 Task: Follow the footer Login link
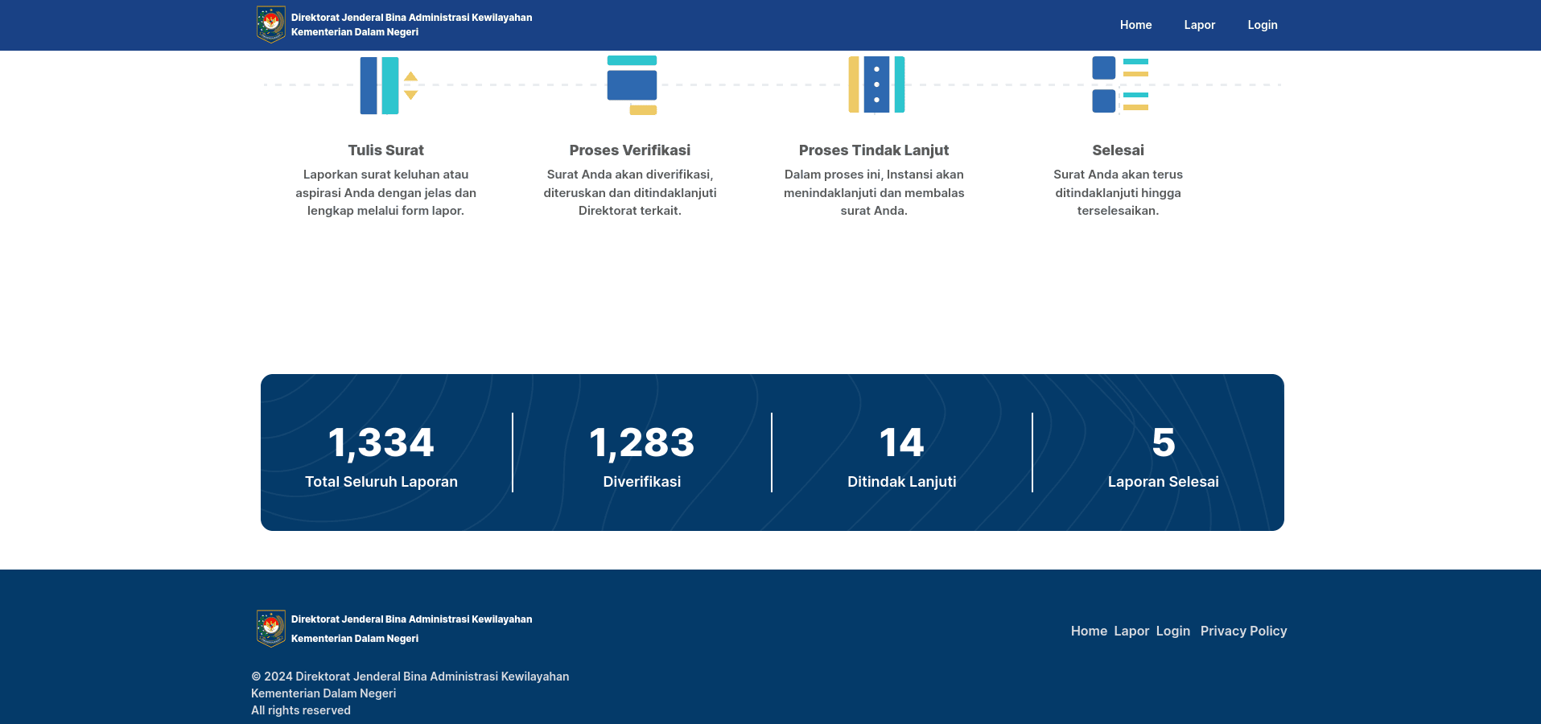click(x=1172, y=631)
